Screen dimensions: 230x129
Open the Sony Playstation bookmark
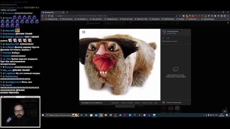point(82,19)
